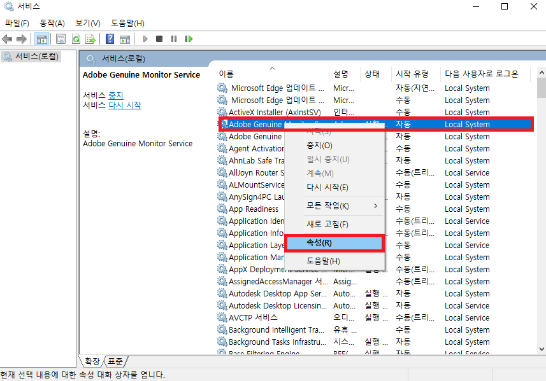This screenshot has width=546, height=381.
Task: Toggle the console tree show/hide icon
Action: coord(42,39)
